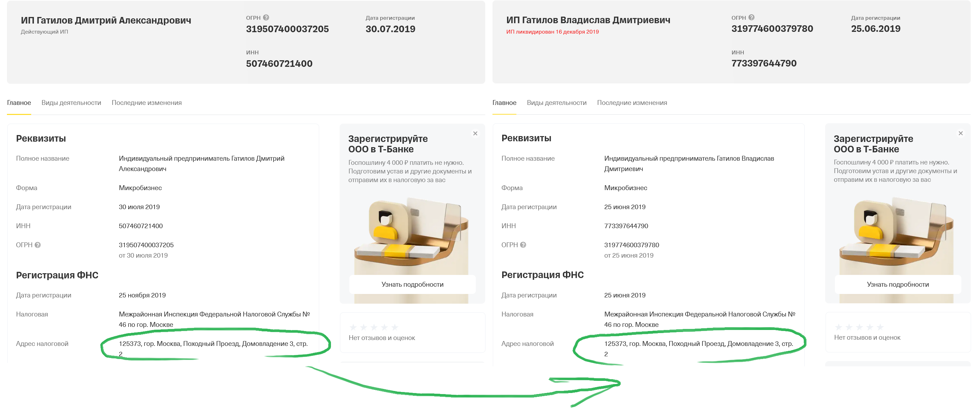
Task: Click ИП Гатилов Владислав Дмитриевич title
Action: pos(588,20)
